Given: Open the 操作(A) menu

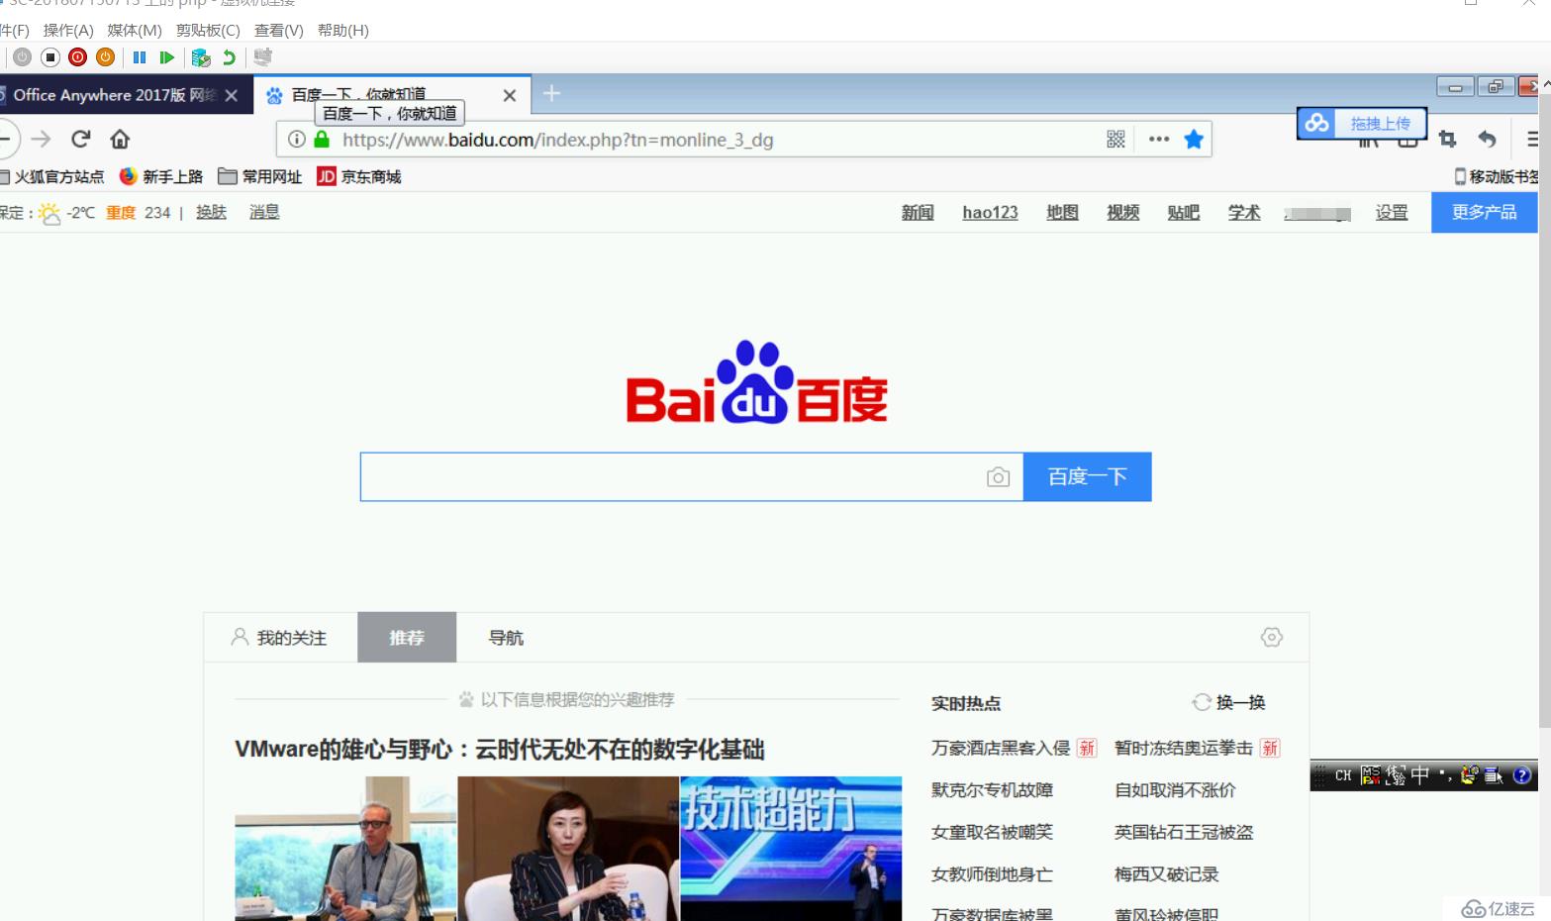Looking at the screenshot, I should click(x=68, y=31).
